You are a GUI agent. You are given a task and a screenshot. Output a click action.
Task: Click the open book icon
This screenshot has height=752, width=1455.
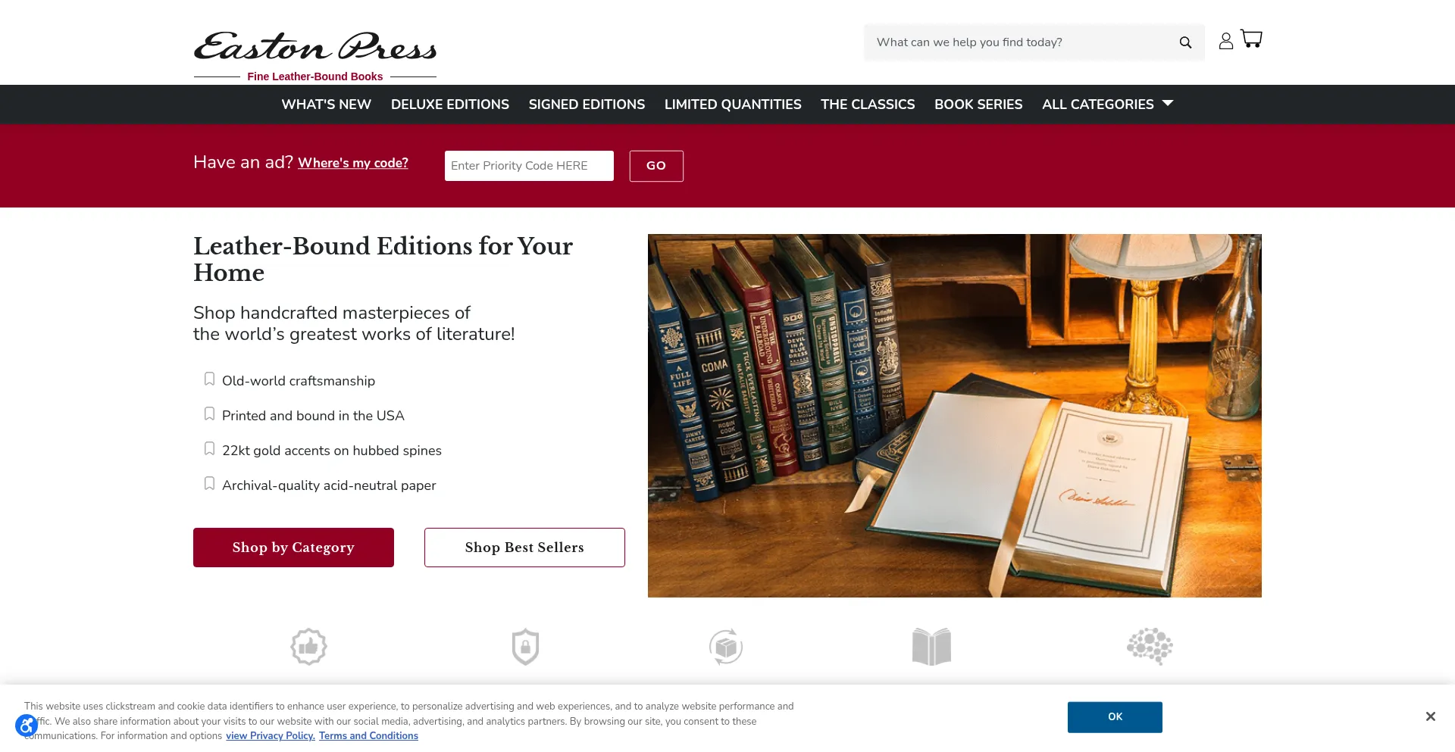tap(931, 647)
